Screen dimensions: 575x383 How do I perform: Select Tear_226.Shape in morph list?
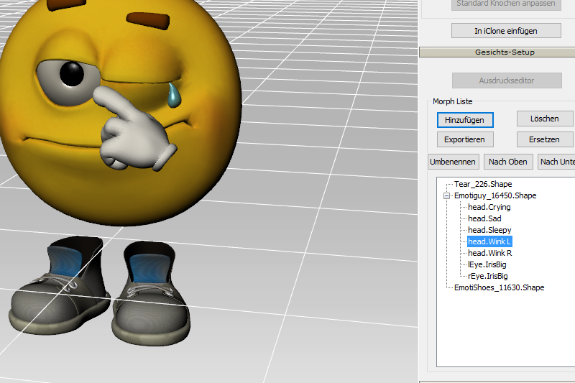point(483,184)
